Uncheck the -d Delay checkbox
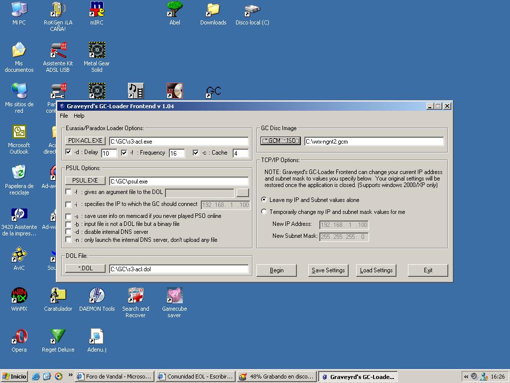Screen dimensions: 510x383 point(69,153)
